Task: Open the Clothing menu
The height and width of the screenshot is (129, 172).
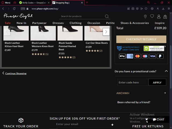Action: coord(76,23)
